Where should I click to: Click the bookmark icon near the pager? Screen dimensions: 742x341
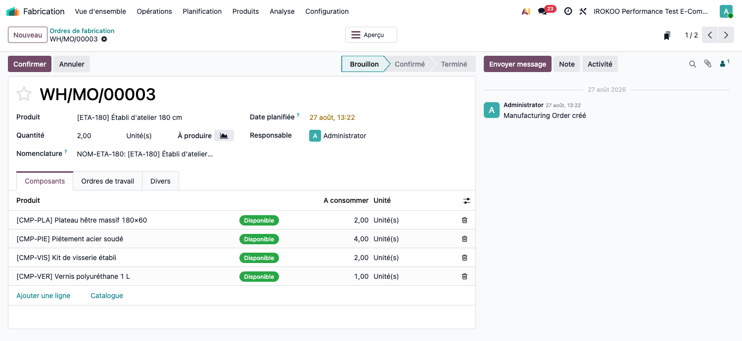[x=667, y=36]
